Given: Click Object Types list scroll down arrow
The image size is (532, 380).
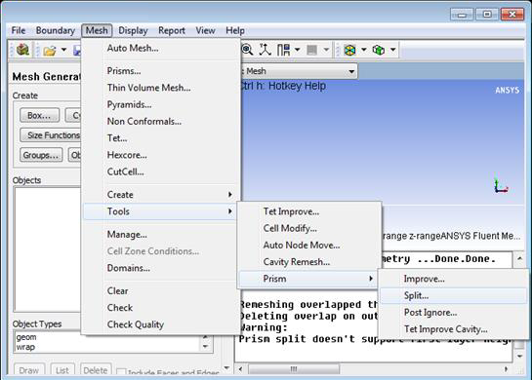Looking at the screenshot, I should coord(205,347).
